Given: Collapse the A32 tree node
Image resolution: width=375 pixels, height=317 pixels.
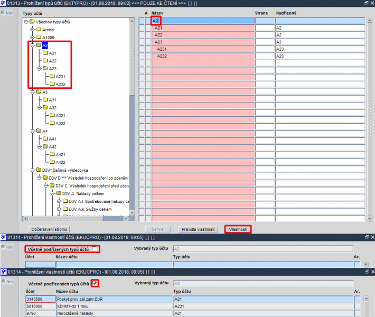Looking at the screenshot, I should (40, 108).
